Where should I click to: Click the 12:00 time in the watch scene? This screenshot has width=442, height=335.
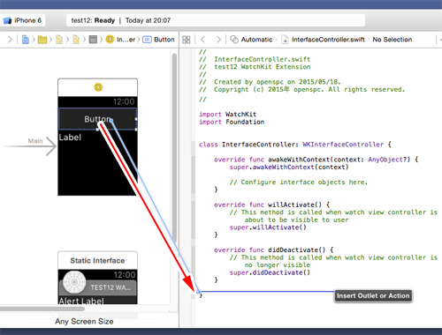coord(124,102)
